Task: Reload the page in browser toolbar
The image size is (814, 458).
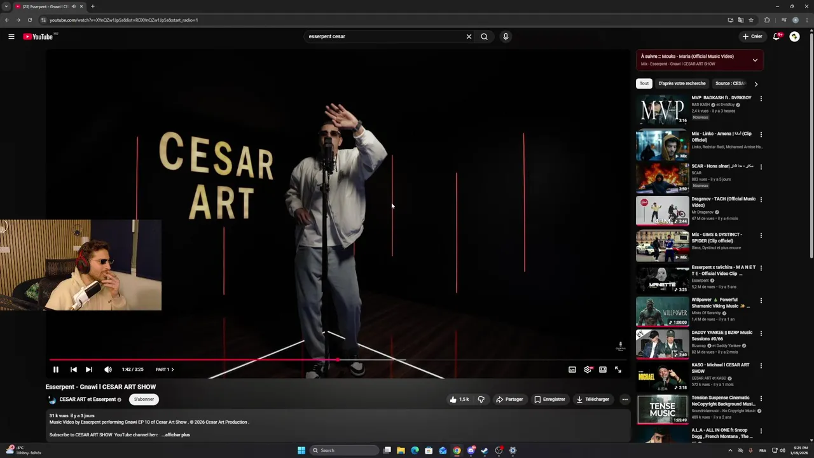Action: pyautogui.click(x=30, y=20)
